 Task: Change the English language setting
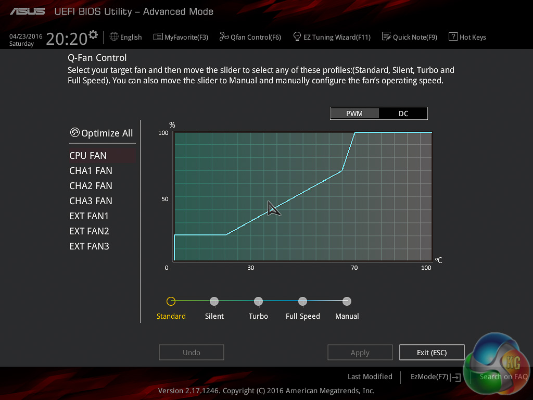coord(131,37)
